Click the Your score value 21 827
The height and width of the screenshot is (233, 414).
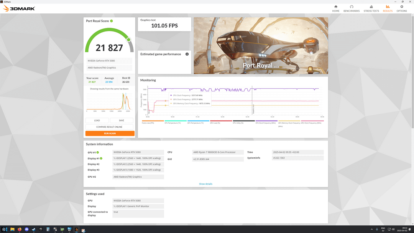coord(92,82)
